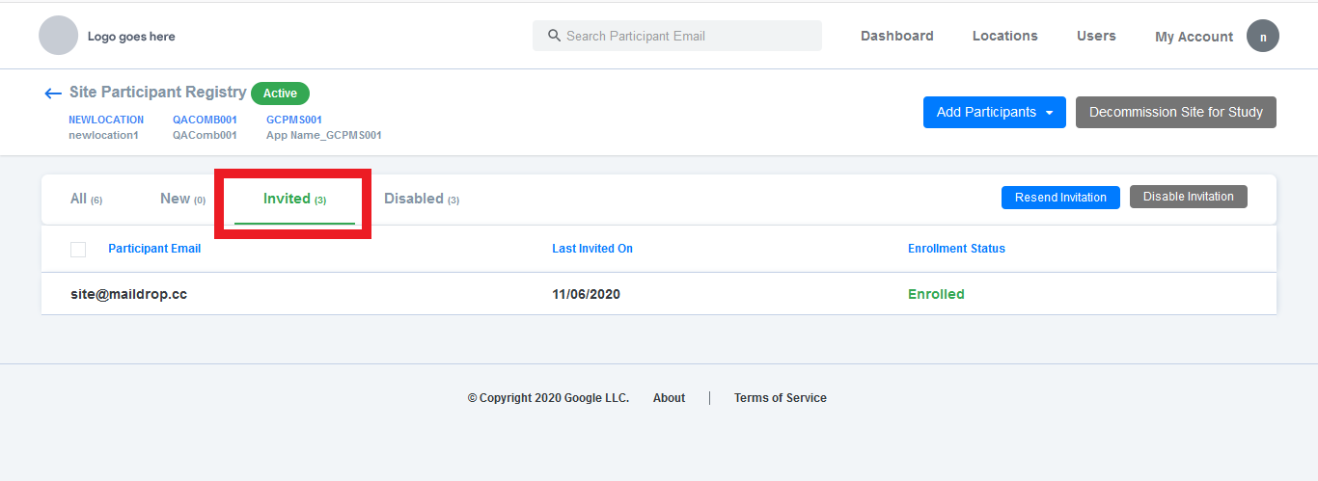Screen dimensions: 1318x481
Task: Click Decommission Site for Study button
Action: [x=1176, y=112]
